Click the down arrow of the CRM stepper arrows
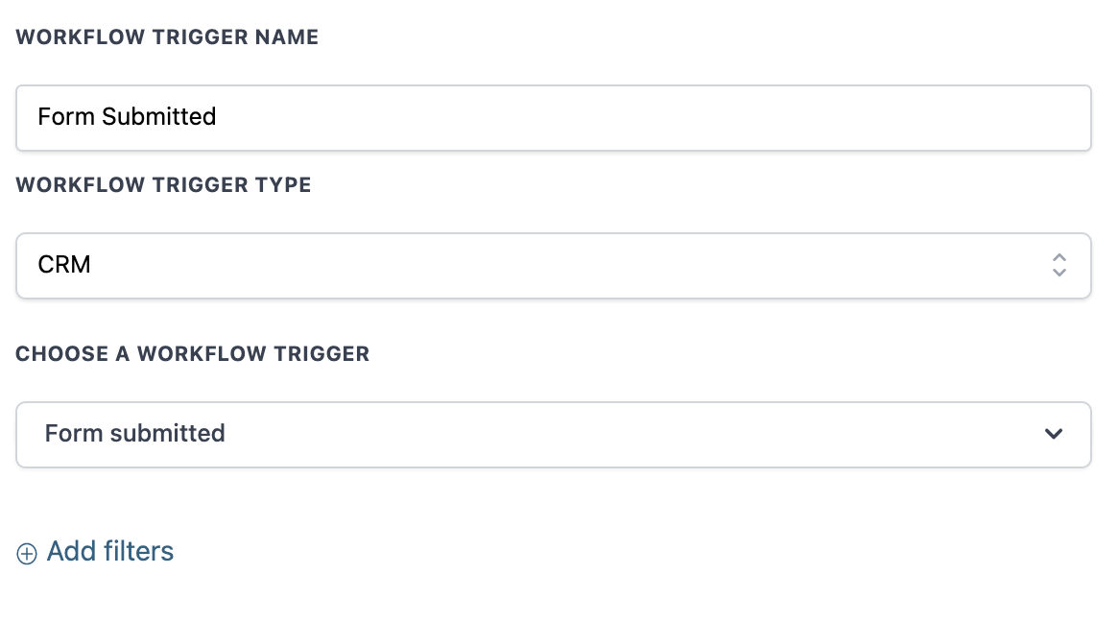 [1059, 272]
